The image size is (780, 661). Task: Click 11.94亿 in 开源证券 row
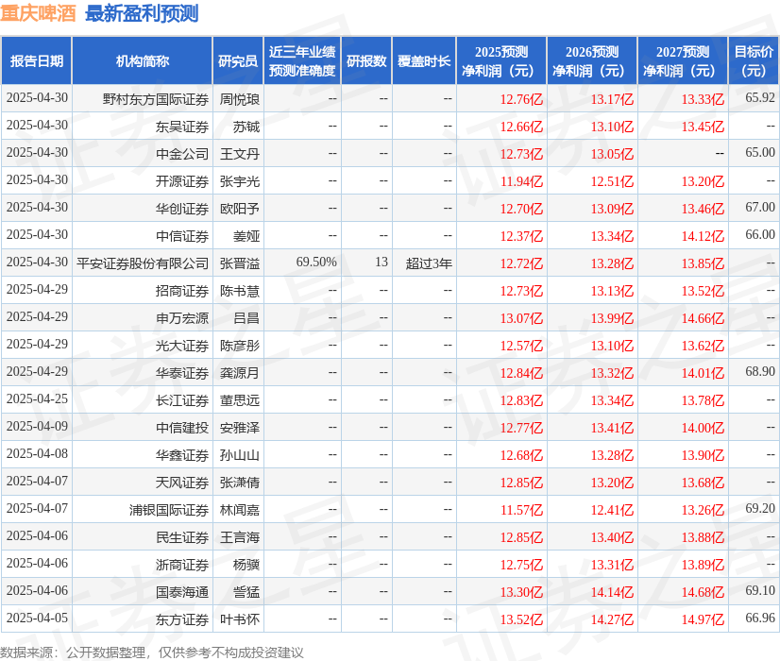click(521, 181)
